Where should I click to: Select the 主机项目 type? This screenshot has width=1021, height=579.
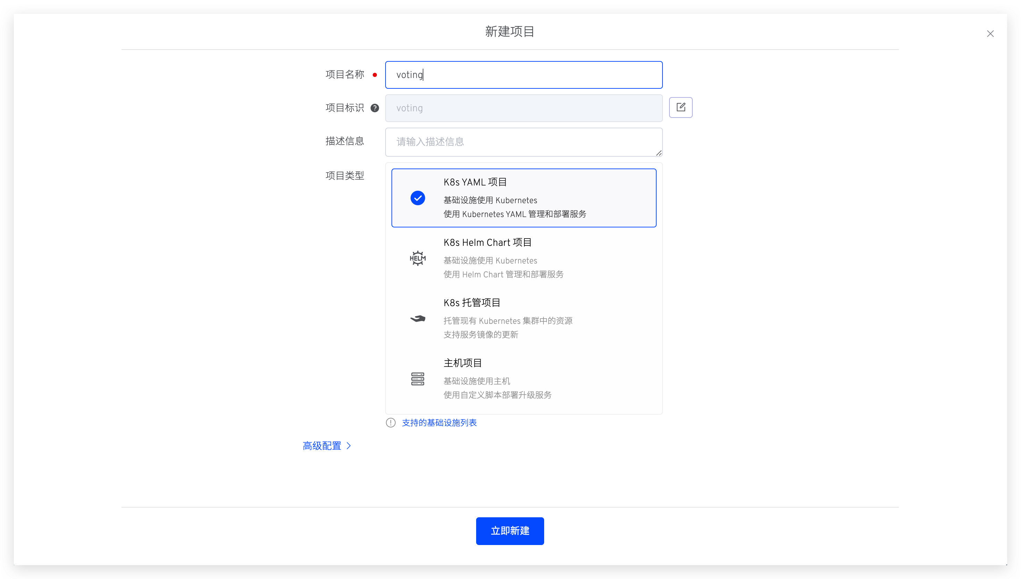524,379
